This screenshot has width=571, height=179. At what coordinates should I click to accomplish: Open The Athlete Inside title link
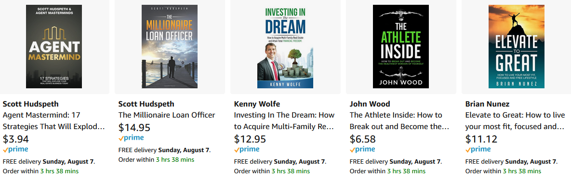coord(399,121)
